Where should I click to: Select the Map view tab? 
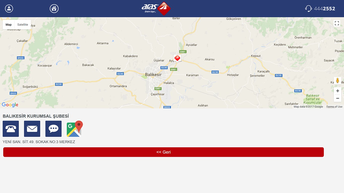pos(9,25)
